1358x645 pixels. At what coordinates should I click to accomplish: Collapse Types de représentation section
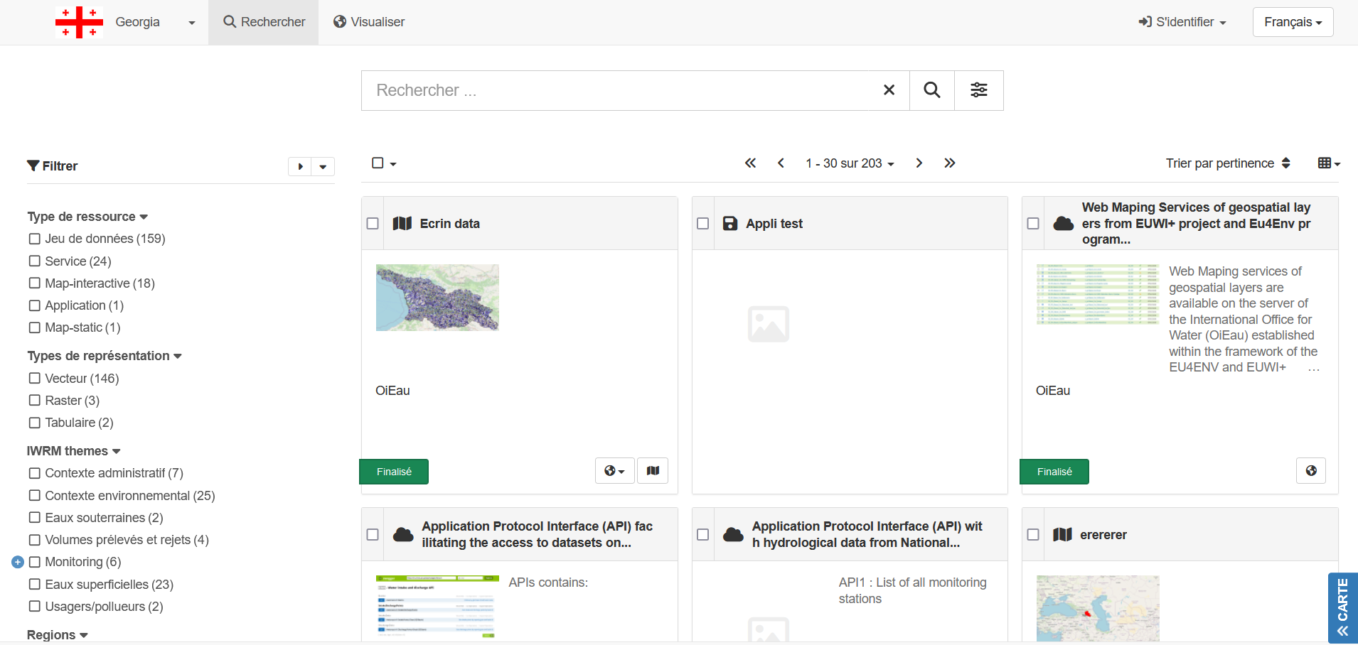tap(105, 356)
